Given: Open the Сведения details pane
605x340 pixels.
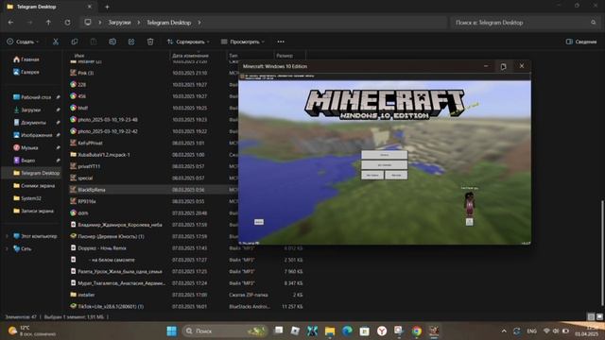Looking at the screenshot, I should (x=581, y=42).
